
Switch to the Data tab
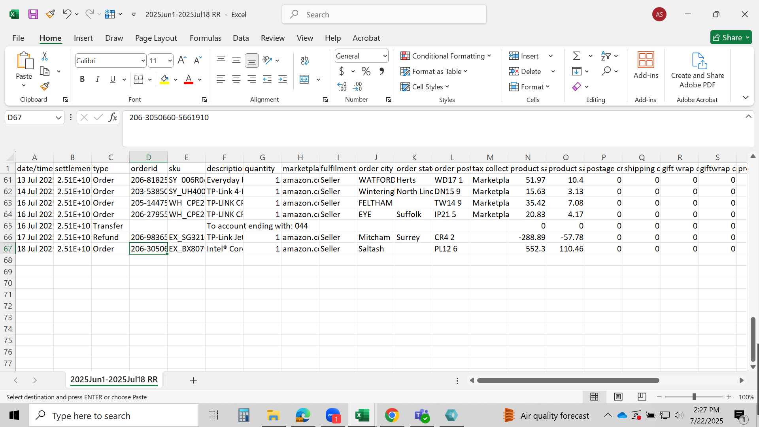tap(241, 38)
